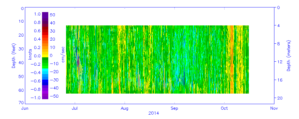The width and height of the screenshot is (299, 119).
Task: Click the '50' cm/sec tick label
Action: point(52,15)
